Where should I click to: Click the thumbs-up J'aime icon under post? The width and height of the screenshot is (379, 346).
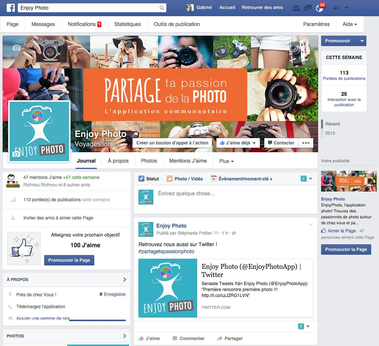(141, 338)
